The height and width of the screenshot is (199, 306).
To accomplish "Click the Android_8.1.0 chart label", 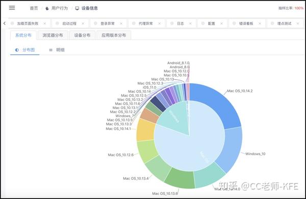I will pos(178,63).
